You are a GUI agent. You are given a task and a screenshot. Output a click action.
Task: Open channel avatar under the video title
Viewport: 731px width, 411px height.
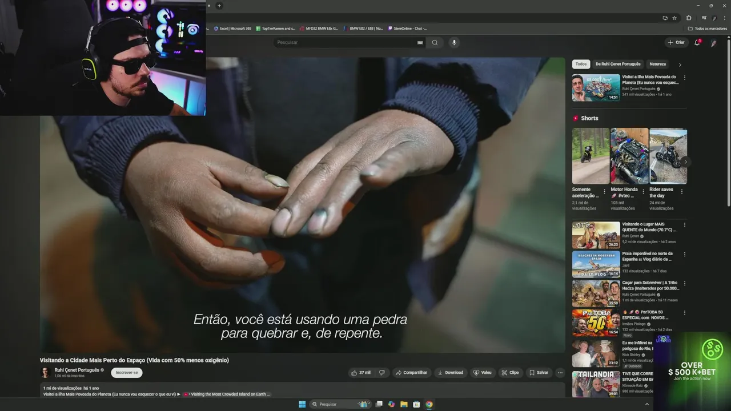tap(45, 373)
